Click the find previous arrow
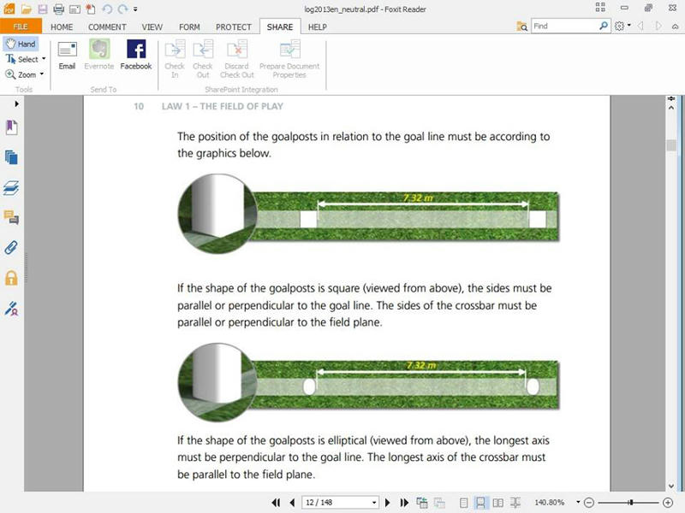Image resolution: width=685 pixels, height=513 pixels. (x=640, y=27)
